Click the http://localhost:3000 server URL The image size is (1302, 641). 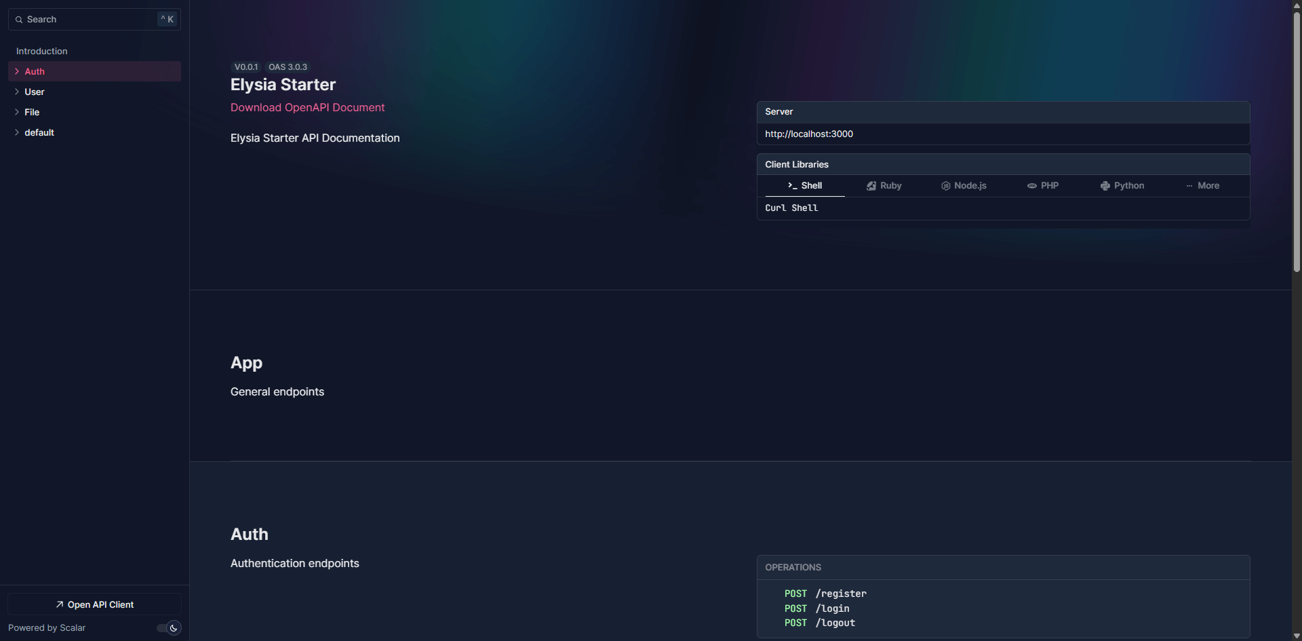click(809, 134)
